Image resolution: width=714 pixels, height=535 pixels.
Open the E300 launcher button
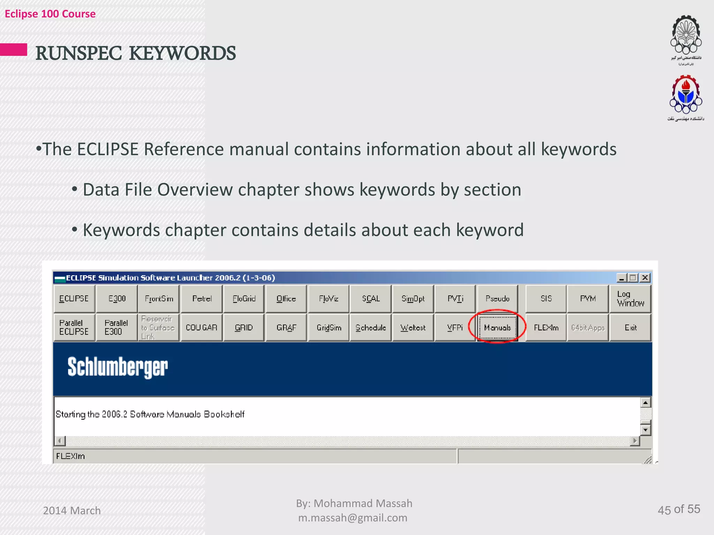click(117, 299)
